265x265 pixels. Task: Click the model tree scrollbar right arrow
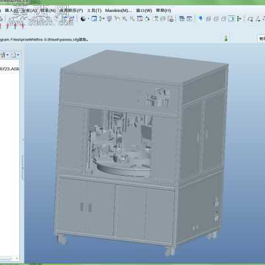click(17, 258)
